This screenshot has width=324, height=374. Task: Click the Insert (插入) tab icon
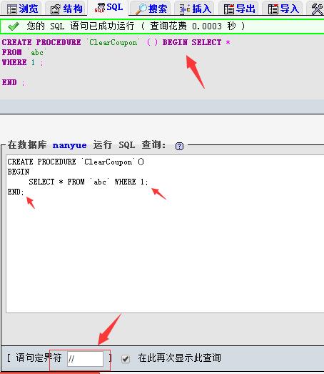click(x=185, y=9)
